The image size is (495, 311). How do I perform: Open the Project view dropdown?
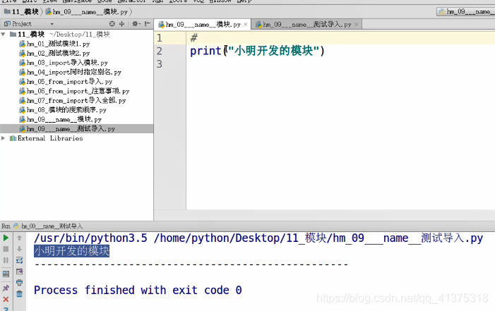[x=52, y=24]
